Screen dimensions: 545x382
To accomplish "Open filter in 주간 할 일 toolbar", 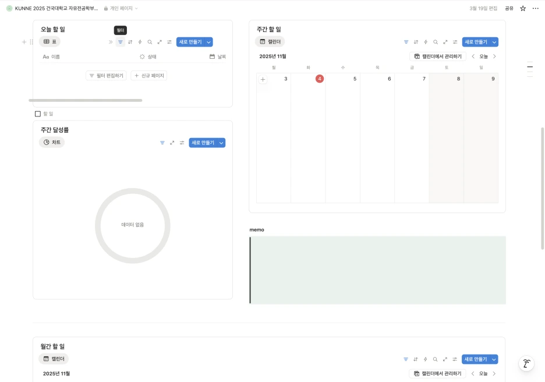I will [406, 42].
